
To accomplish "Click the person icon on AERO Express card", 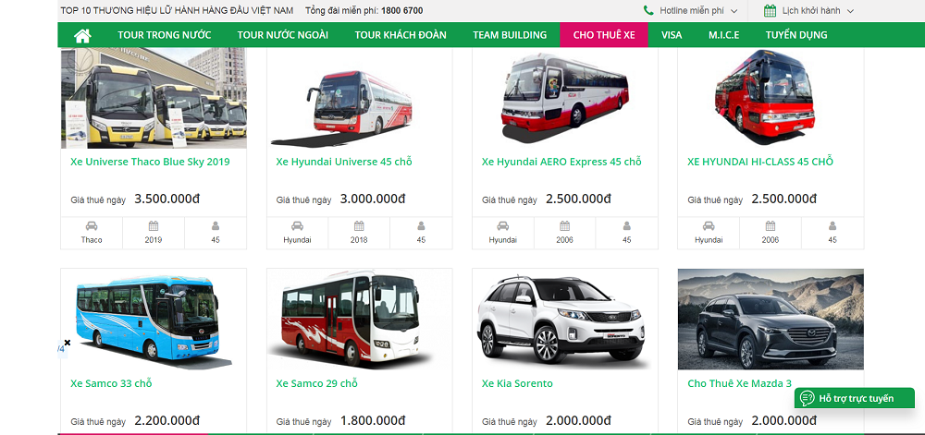I will pos(626,225).
